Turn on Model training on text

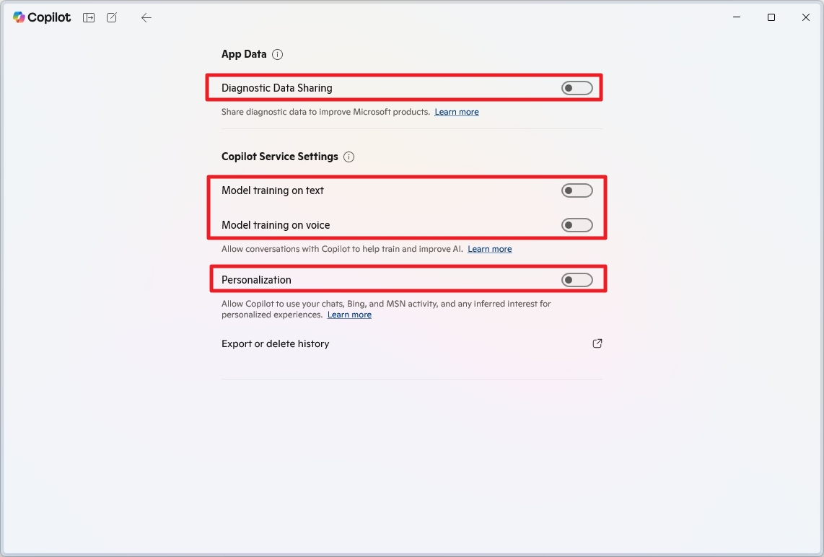tap(577, 190)
